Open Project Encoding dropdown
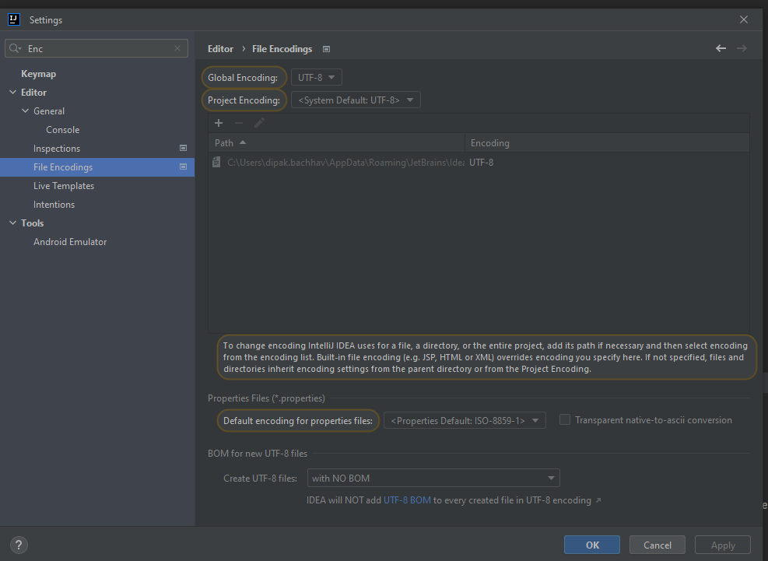 [356, 100]
